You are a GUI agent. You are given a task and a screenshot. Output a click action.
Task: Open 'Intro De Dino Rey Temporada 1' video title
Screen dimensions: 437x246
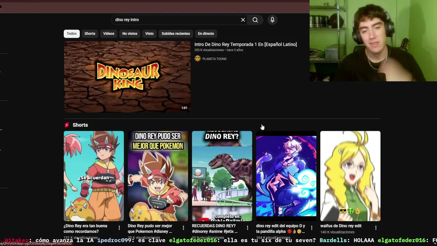pyautogui.click(x=245, y=44)
